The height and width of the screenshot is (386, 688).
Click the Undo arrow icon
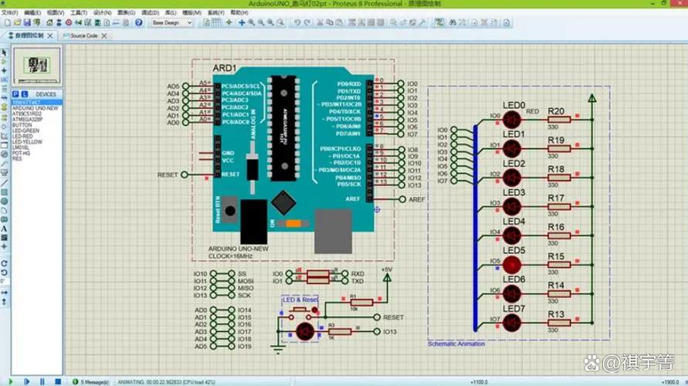[297, 22]
